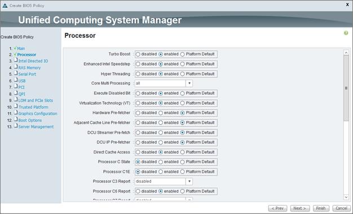Viewport: 353px width, 214px height.
Task: Set Hyper Threading to disabled
Action: tap(138, 74)
